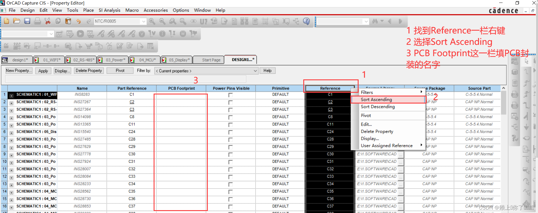
Task: Toggle Power Pins Visible checkbox for C28
Action: pos(230,140)
